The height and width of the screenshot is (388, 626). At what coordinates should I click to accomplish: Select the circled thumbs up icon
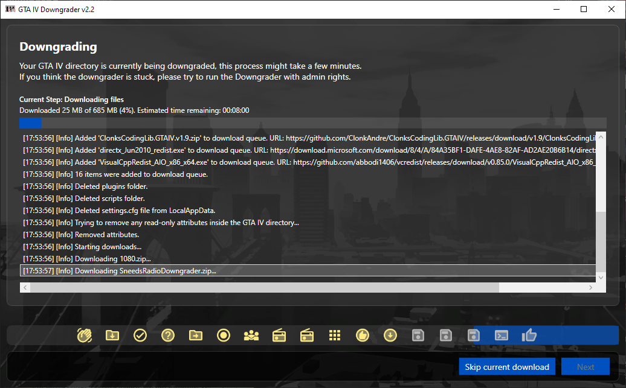(363, 336)
